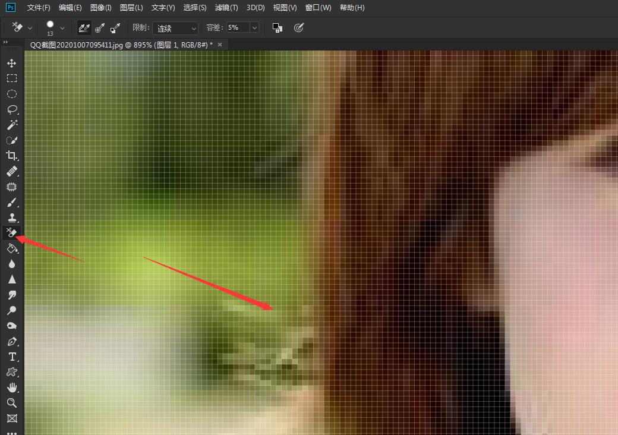Select the Sponge tool
The height and width of the screenshot is (435, 618).
pyautogui.click(x=12, y=326)
